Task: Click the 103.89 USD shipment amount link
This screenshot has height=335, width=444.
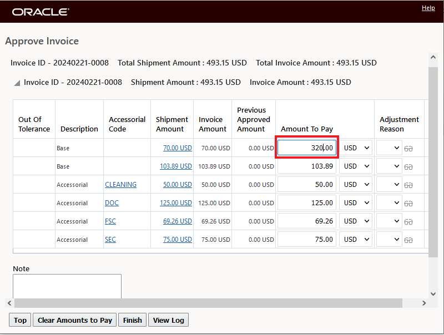Action: pos(176,166)
